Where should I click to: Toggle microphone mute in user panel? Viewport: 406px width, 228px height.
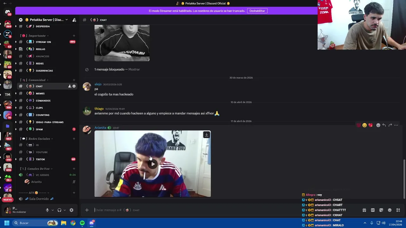pyautogui.click(x=47, y=210)
